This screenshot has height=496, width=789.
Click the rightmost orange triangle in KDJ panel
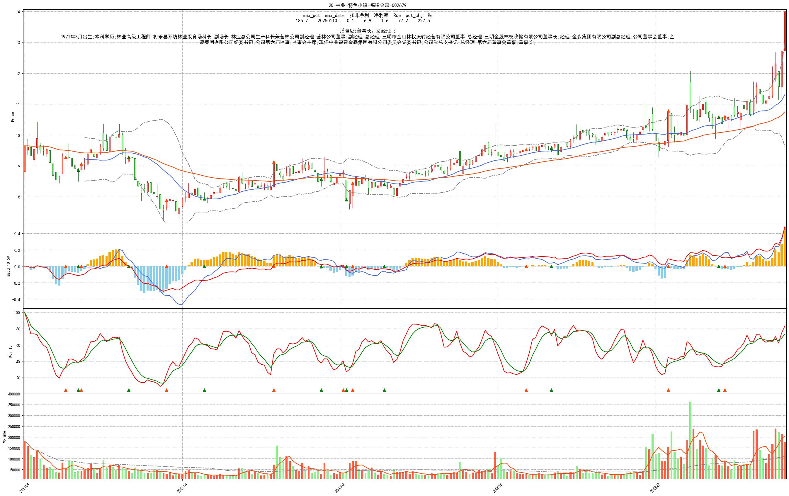click(x=725, y=390)
